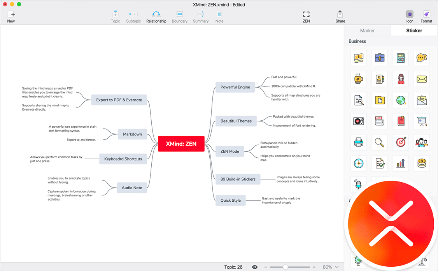The width and height of the screenshot is (438, 271).
Task: Select the 89 Build-in Stickers topic
Action: (x=238, y=179)
